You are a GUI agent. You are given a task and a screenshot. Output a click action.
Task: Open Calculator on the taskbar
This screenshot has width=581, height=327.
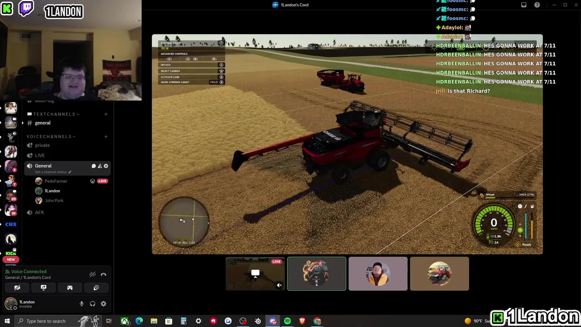coord(183,321)
